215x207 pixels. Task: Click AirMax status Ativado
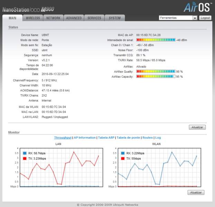tap(141, 67)
